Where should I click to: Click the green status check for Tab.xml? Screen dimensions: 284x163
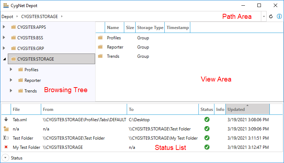207,119
